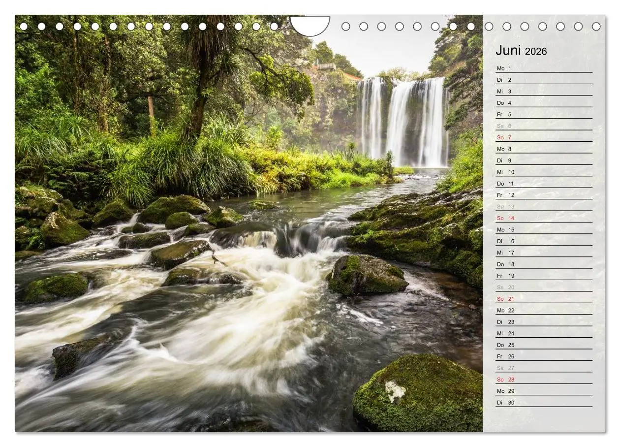The height and width of the screenshot is (447, 620).
Task: Select the 'Mo 8' calendar row
Action: (x=544, y=149)
